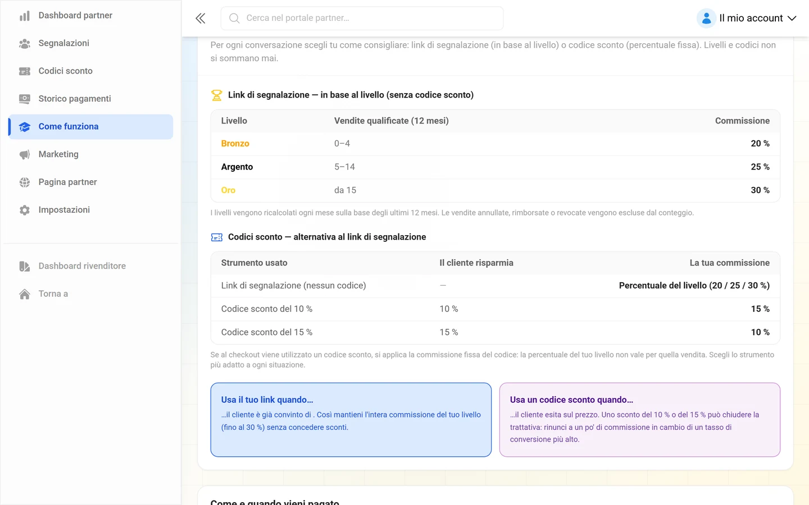809x505 pixels.
Task: Click the Pagina partner globe icon
Action: (25, 182)
